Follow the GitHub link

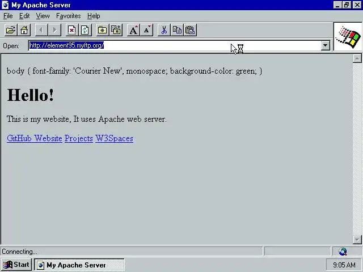(19, 138)
